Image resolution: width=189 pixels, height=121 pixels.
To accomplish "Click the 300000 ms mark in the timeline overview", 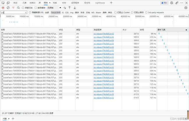I will coord(82,16).
